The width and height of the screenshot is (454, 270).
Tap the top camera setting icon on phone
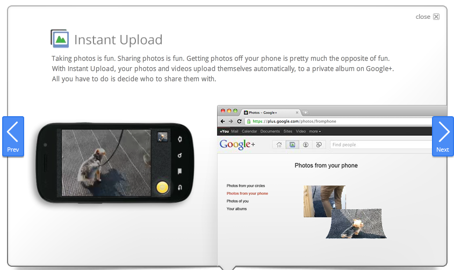pyautogui.click(x=180, y=139)
